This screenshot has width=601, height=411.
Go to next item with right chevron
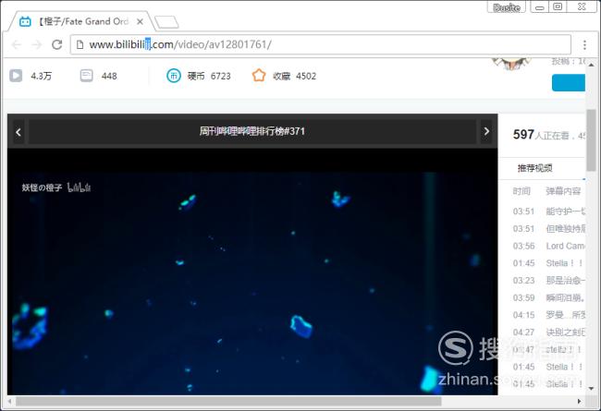[x=486, y=131]
